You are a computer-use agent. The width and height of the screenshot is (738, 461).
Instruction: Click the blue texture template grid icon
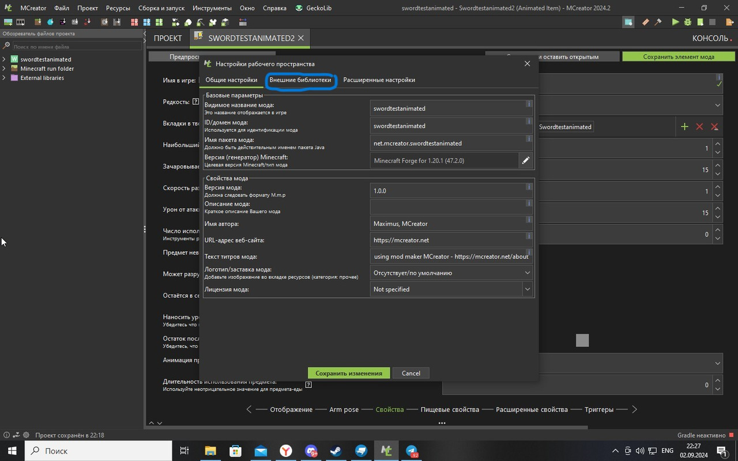pos(147,22)
